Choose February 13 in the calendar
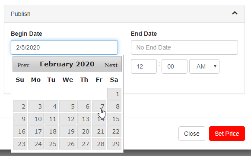Image resolution: width=251 pixels, height=156 pixels. 84,119
